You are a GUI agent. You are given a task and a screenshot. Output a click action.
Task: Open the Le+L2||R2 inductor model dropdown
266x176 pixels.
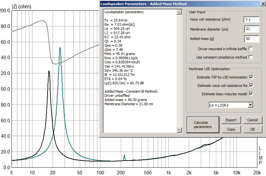click(x=250, y=105)
